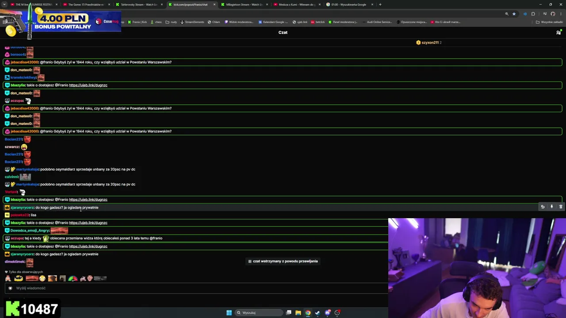This screenshot has width=566, height=318.
Task: Switch to the 01:00 Wyszukiwarka Google tab
Action: pos(349,4)
